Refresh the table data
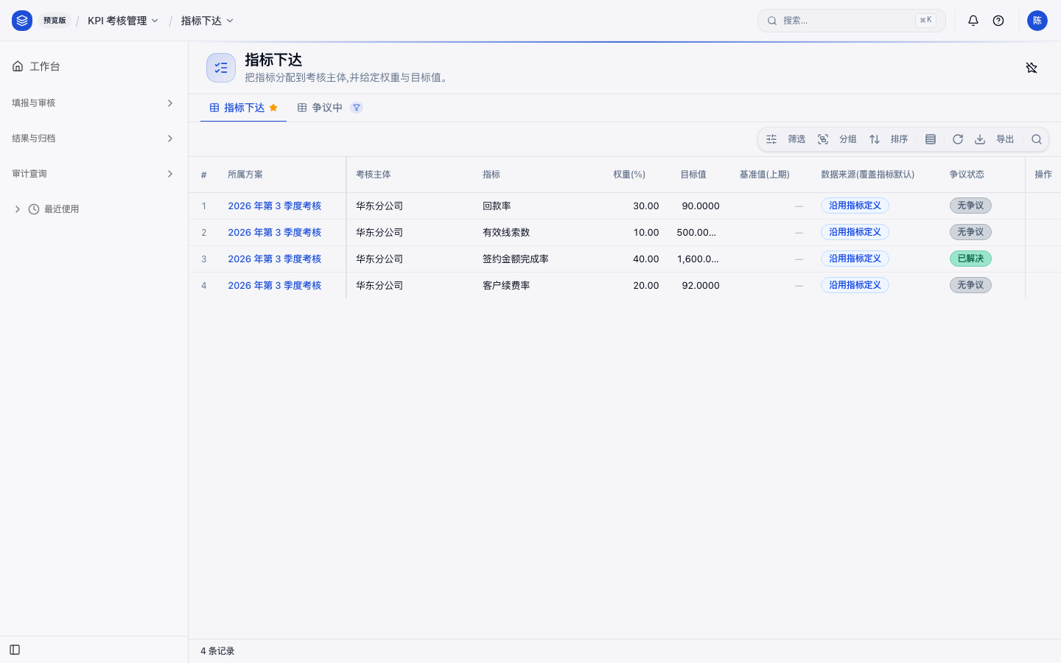Screen dimensions: 1061x663 pyautogui.click(x=958, y=139)
